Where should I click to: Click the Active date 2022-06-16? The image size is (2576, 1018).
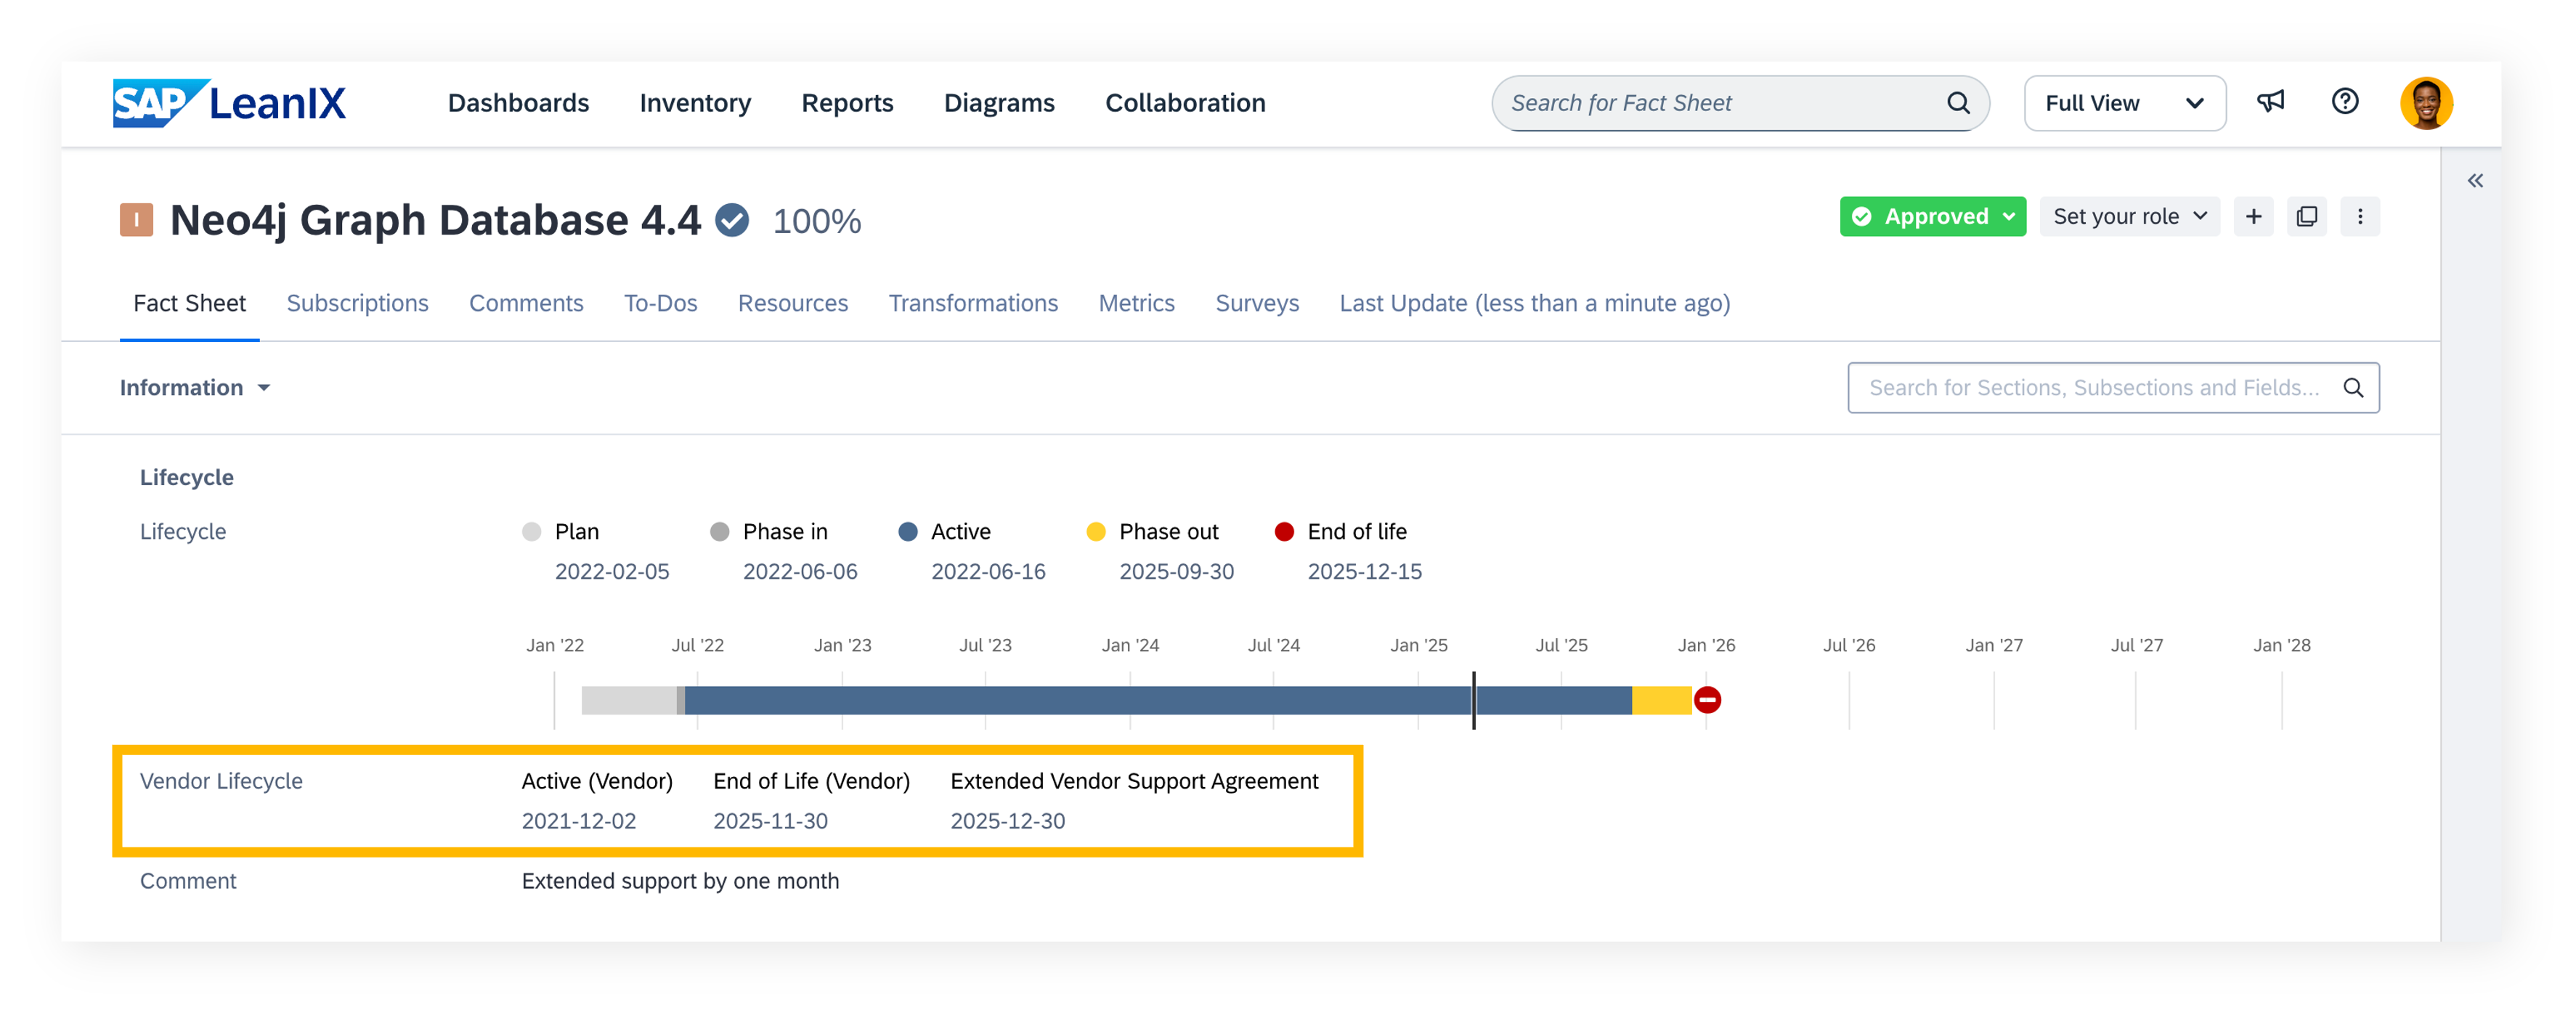988,572
